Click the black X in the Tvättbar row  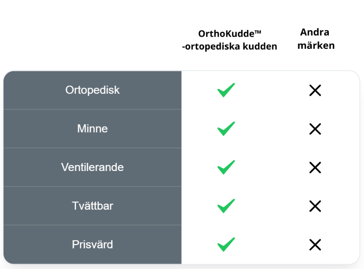[315, 206]
